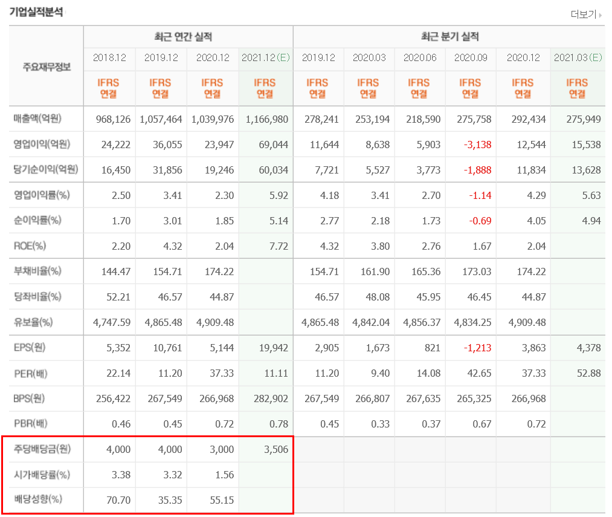The image size is (612, 517).
Task: Click the payout ratio value 55.15
Action: tap(222, 500)
